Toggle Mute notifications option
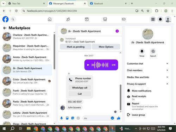 [x=147, y=91]
